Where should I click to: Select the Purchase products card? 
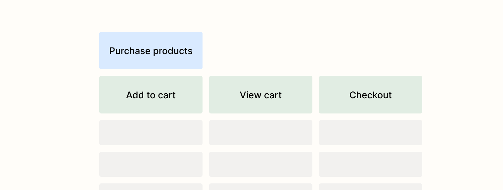tap(151, 50)
